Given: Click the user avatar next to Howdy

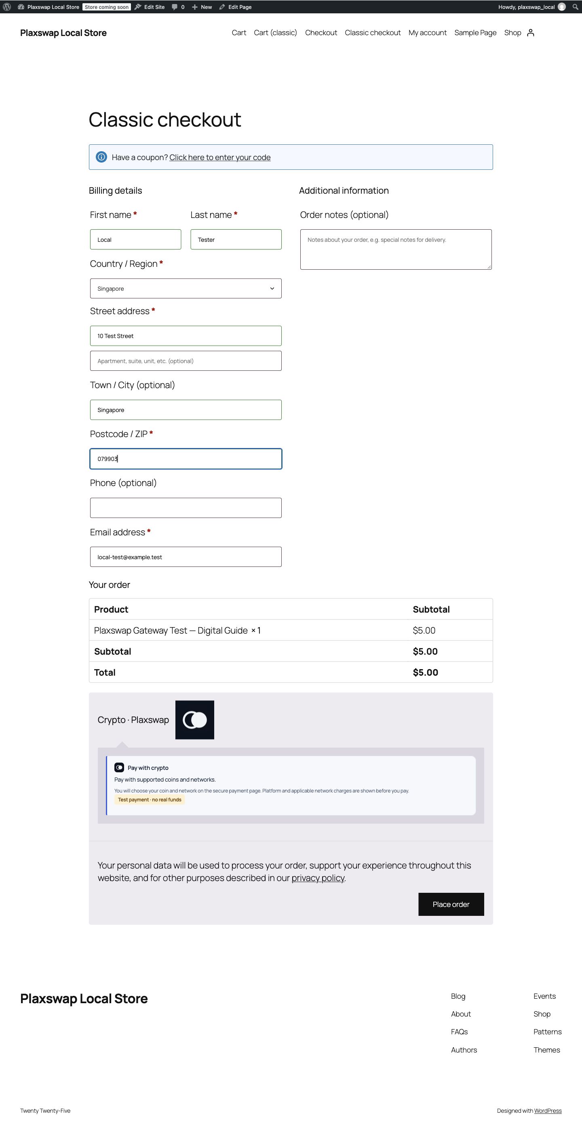Looking at the screenshot, I should 562,6.
